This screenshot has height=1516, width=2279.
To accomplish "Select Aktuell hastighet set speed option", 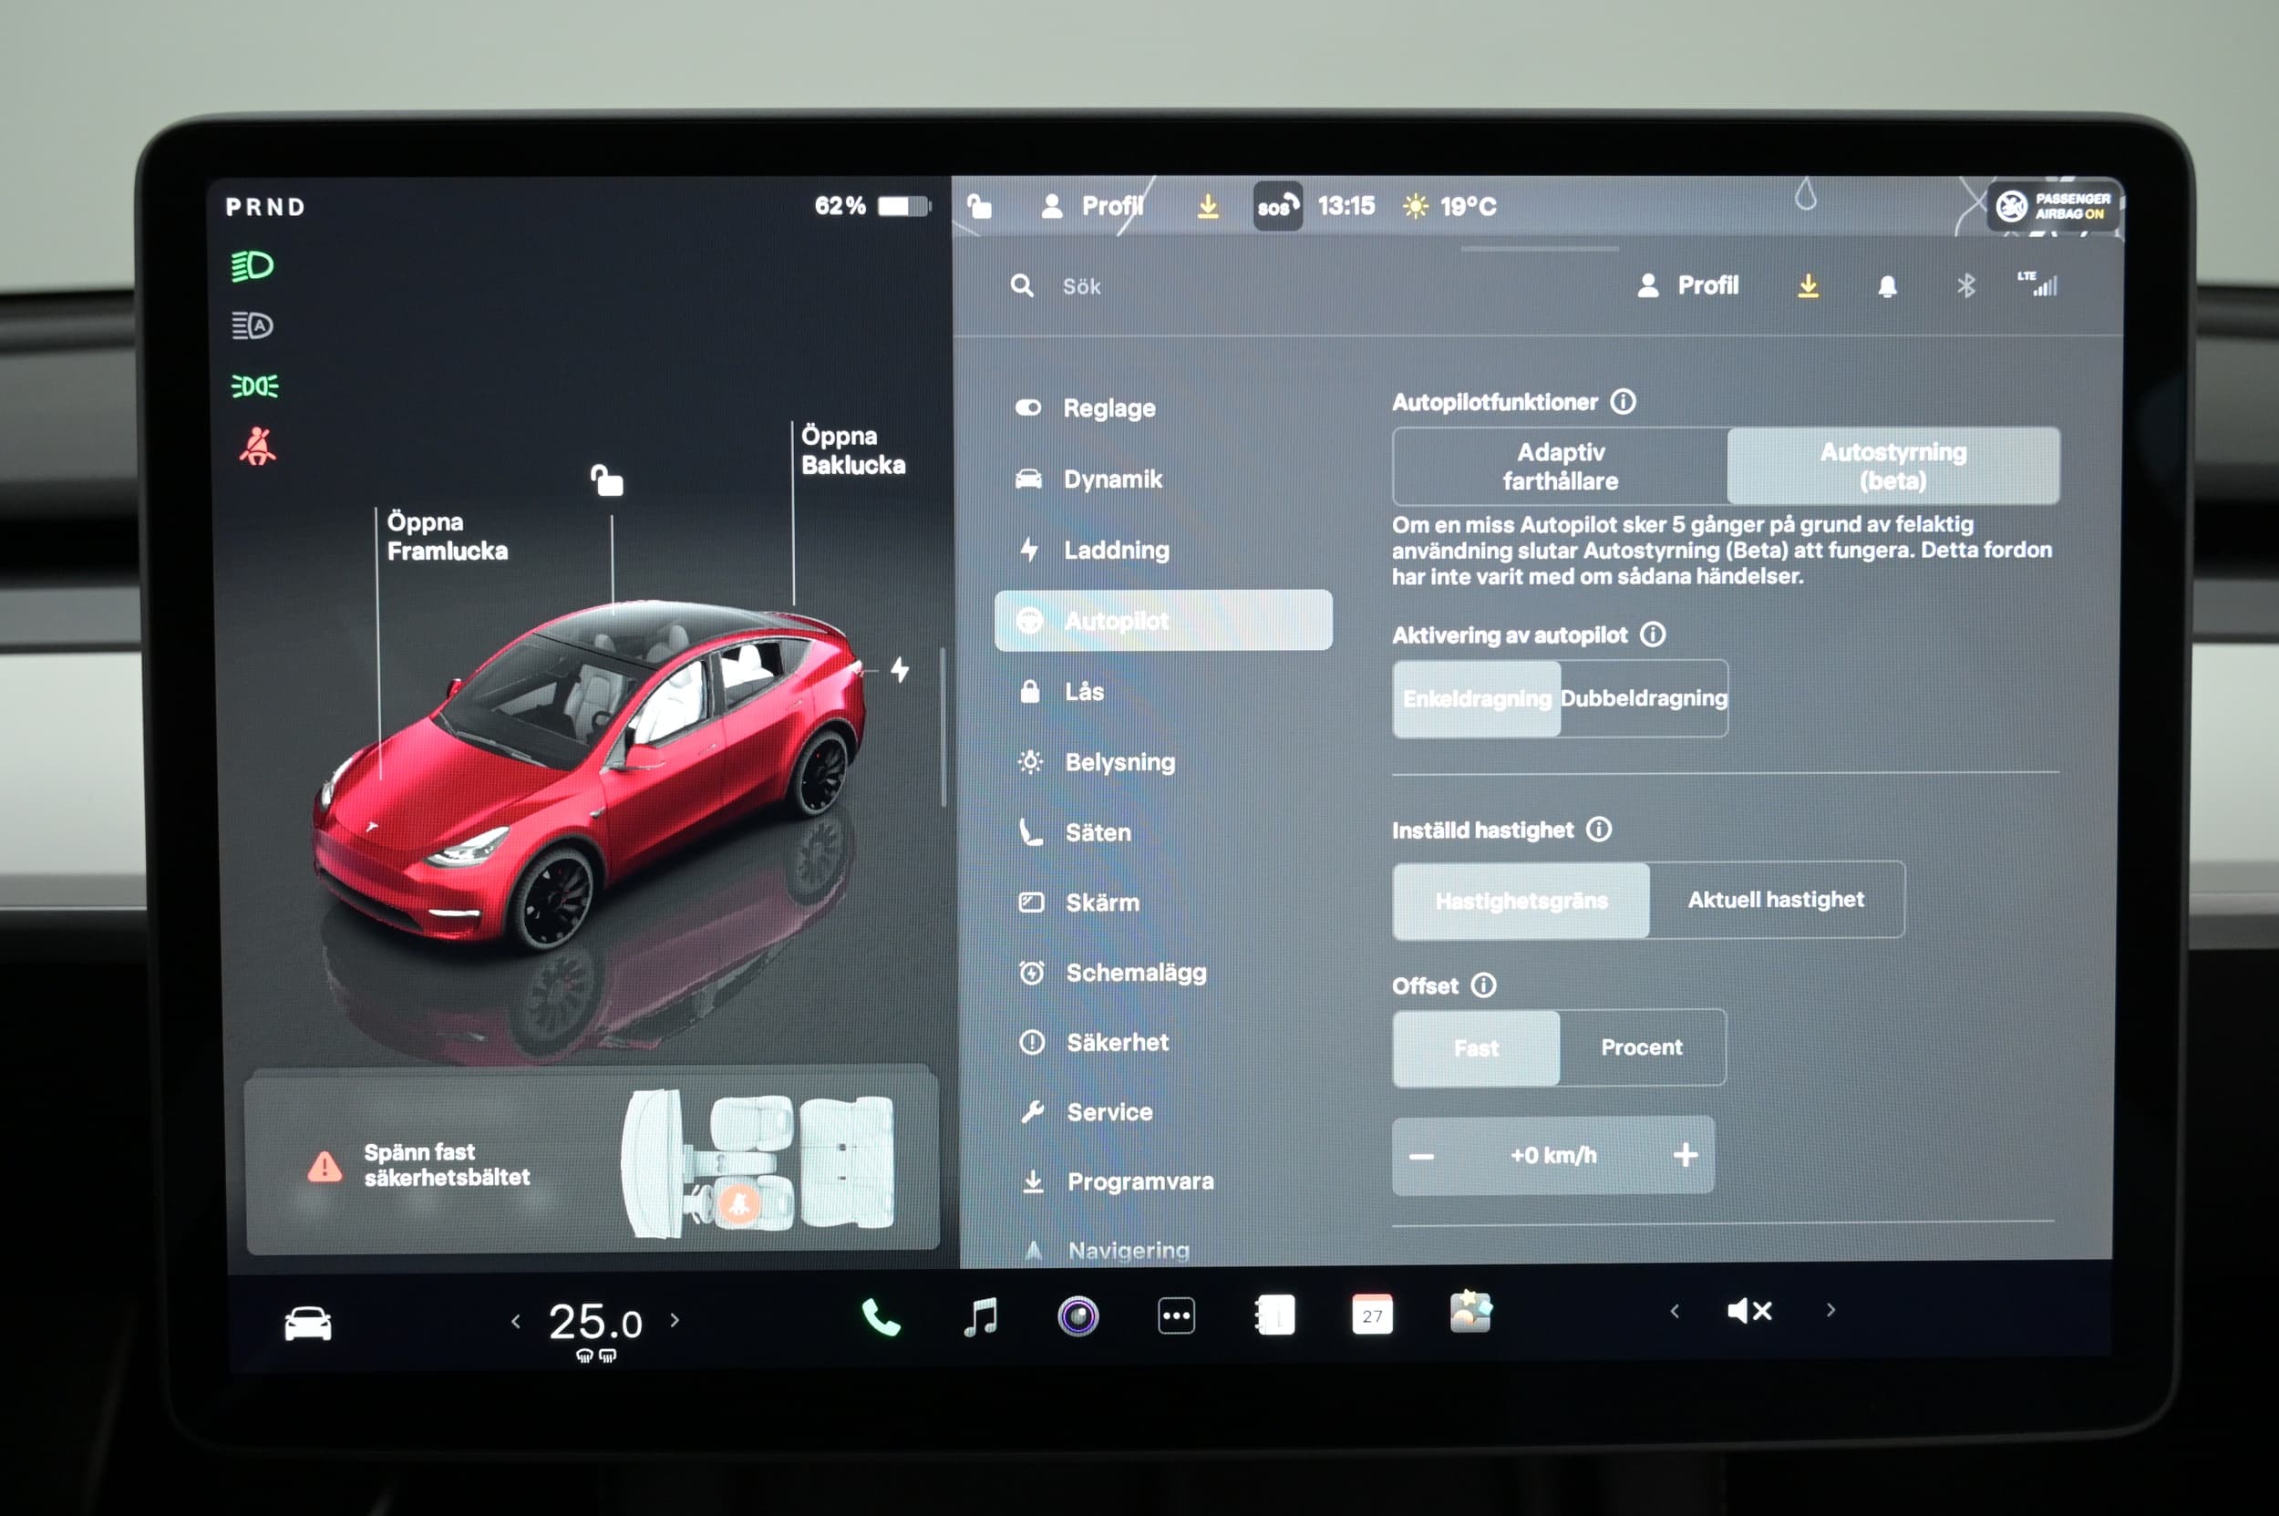I will tap(1776, 899).
